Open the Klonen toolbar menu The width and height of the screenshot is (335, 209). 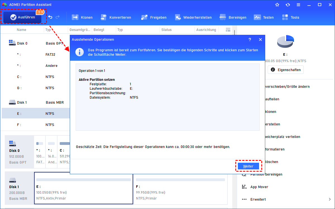82,17
